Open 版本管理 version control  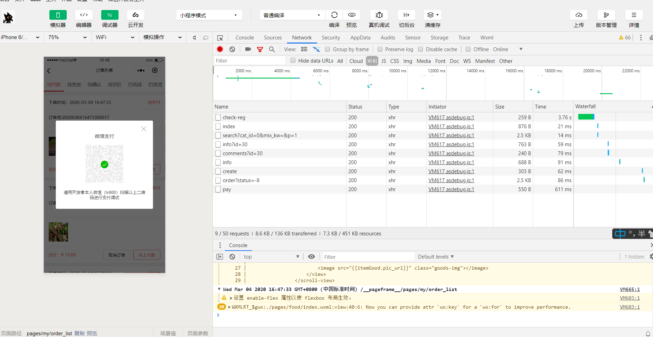click(x=606, y=15)
